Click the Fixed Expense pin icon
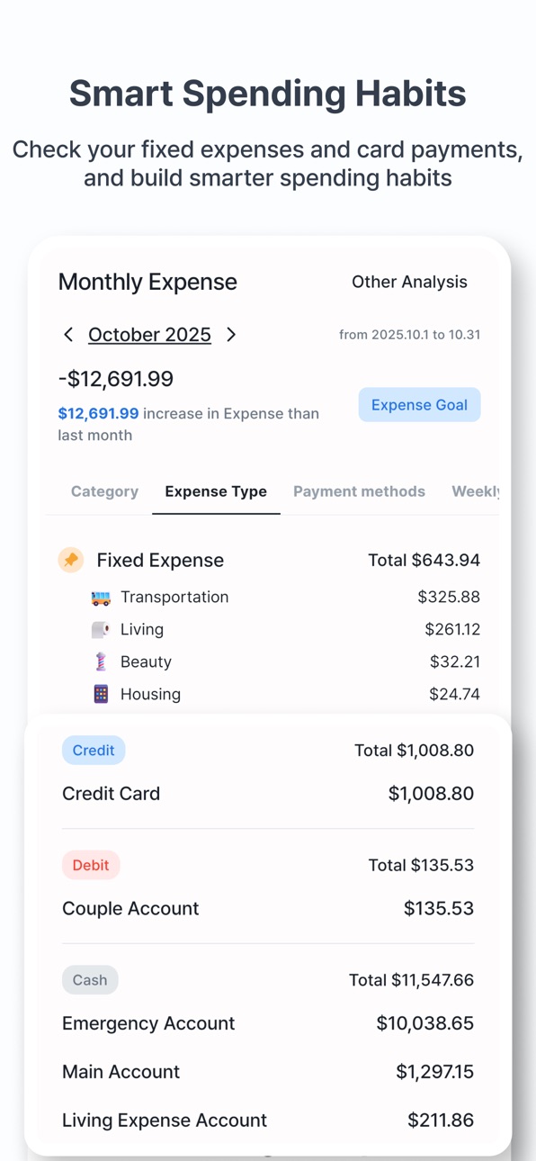The height and width of the screenshot is (1161, 536). [x=71, y=560]
